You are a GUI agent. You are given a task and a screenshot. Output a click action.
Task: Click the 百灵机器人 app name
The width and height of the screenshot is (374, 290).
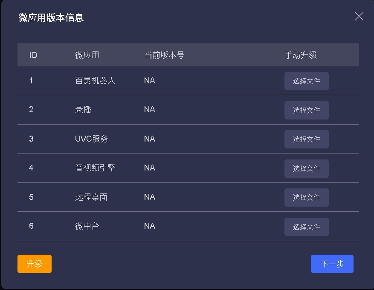pos(95,81)
